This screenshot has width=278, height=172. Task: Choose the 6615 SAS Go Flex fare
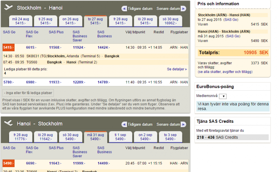tap(31, 47)
